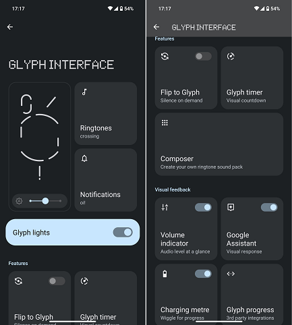Adjust the glyph brightness slider handle

tap(45, 201)
